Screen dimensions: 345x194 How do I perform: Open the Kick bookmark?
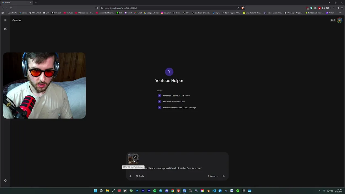pyautogui.click(x=119, y=13)
